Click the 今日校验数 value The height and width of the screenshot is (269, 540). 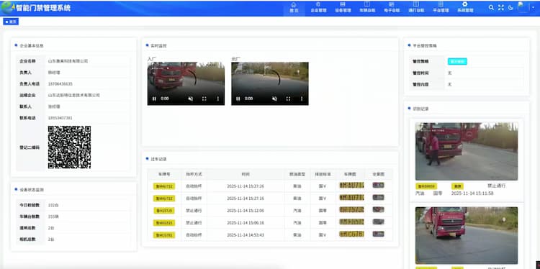pyautogui.click(x=53, y=206)
